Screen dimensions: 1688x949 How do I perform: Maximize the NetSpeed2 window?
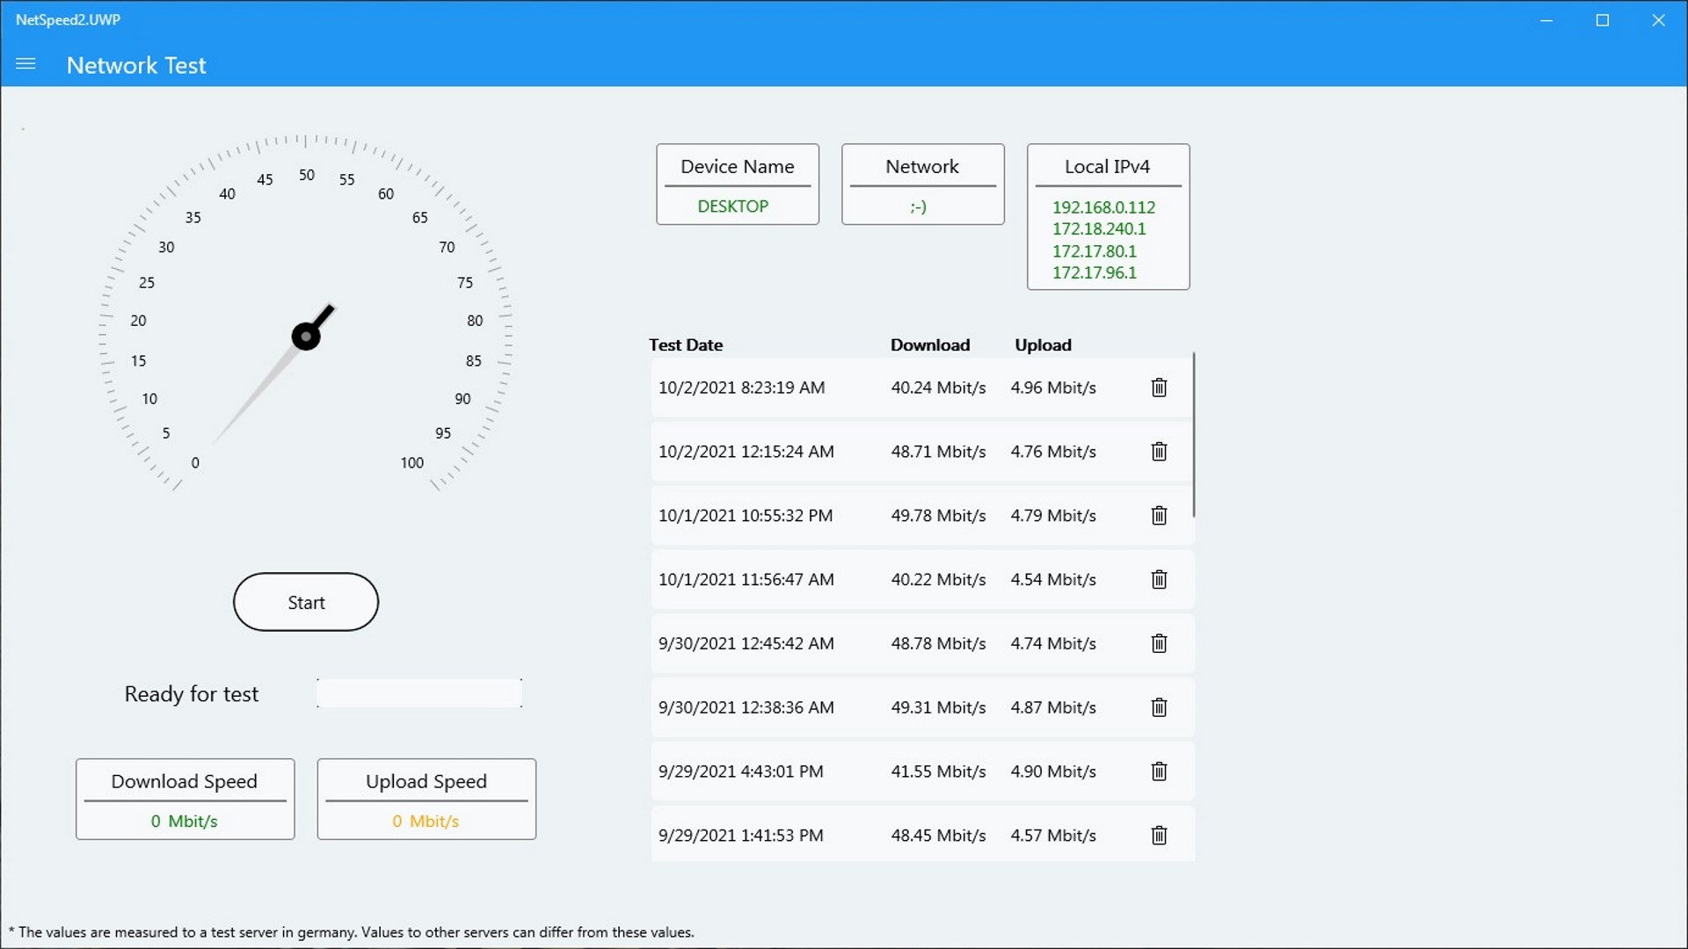1602,20
